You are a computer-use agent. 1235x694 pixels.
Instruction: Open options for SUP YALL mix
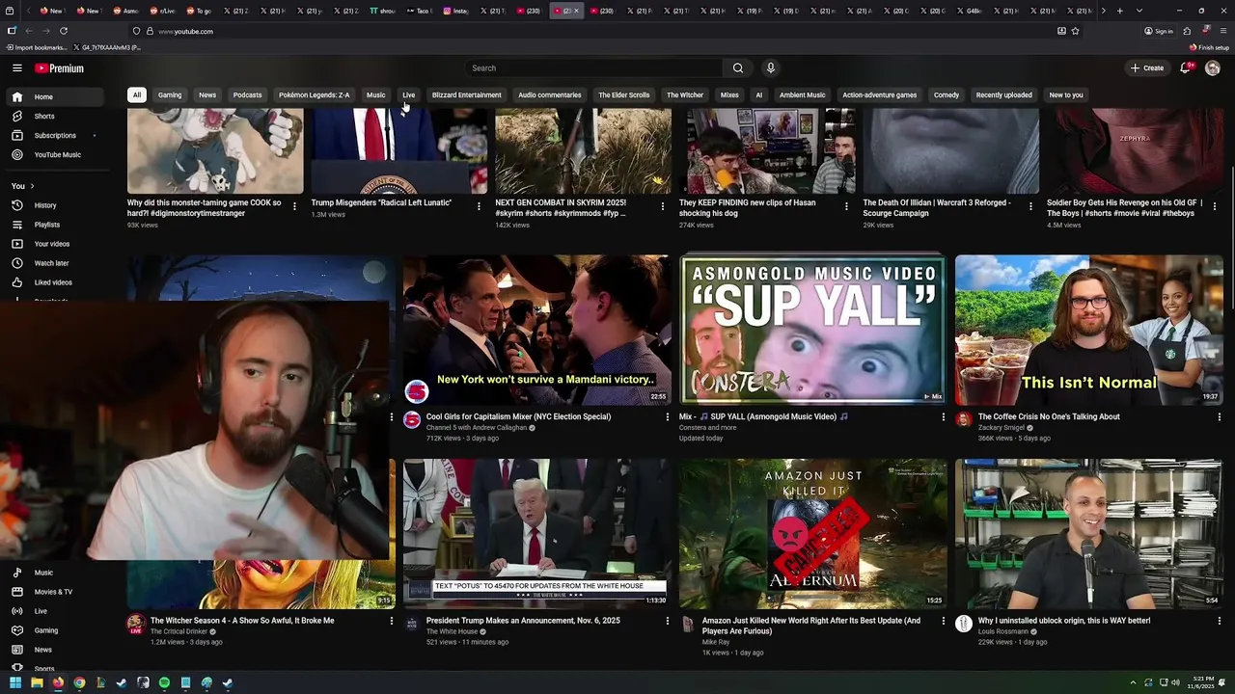point(943,417)
